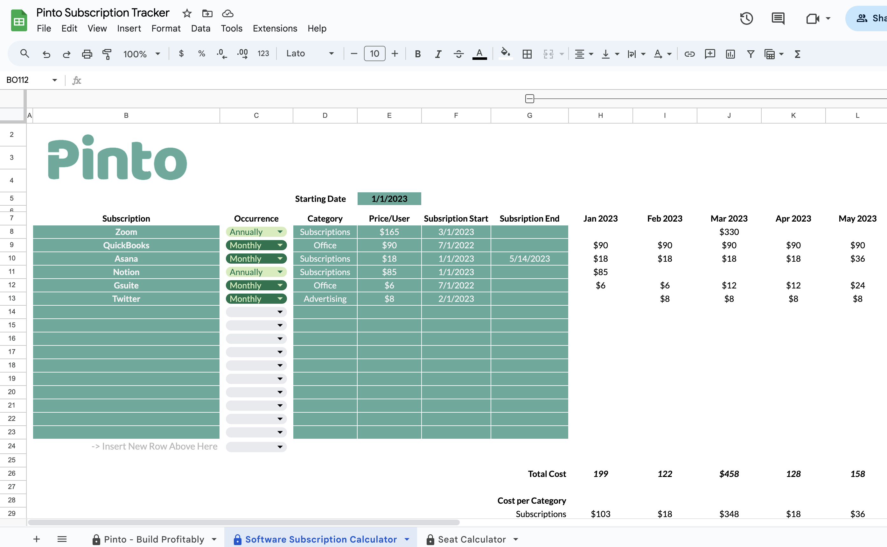Change Zoom occurrence Annually dropdown

coord(256,231)
